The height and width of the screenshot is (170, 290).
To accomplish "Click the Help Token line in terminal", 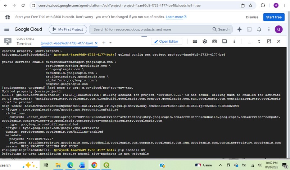I will (120, 106).
